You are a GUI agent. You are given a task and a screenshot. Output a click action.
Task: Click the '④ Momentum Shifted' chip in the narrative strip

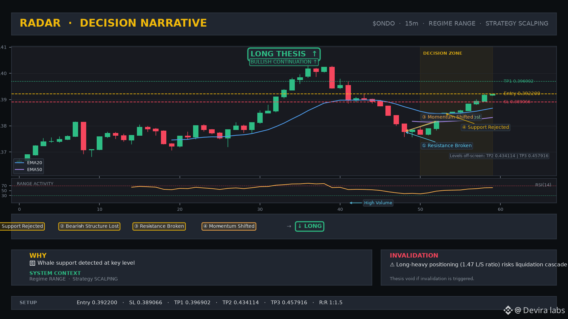[229, 226]
